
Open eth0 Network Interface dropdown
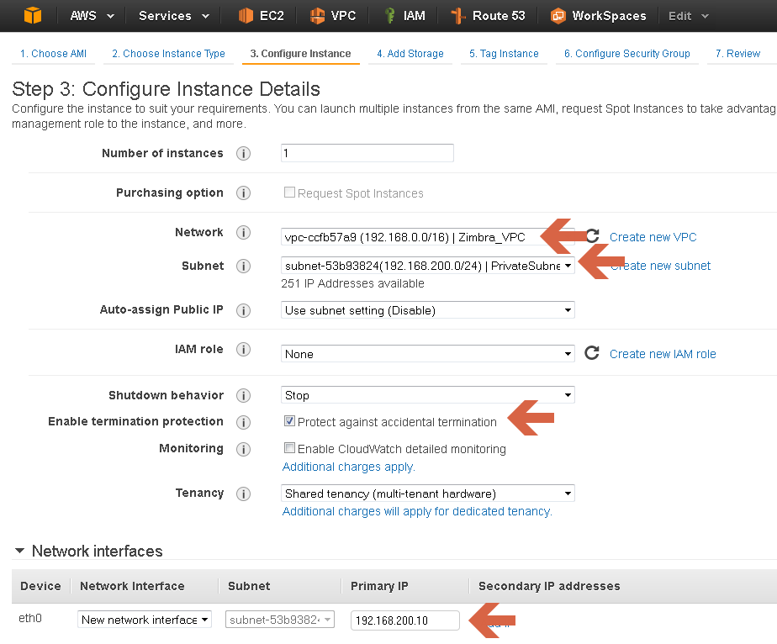click(144, 620)
